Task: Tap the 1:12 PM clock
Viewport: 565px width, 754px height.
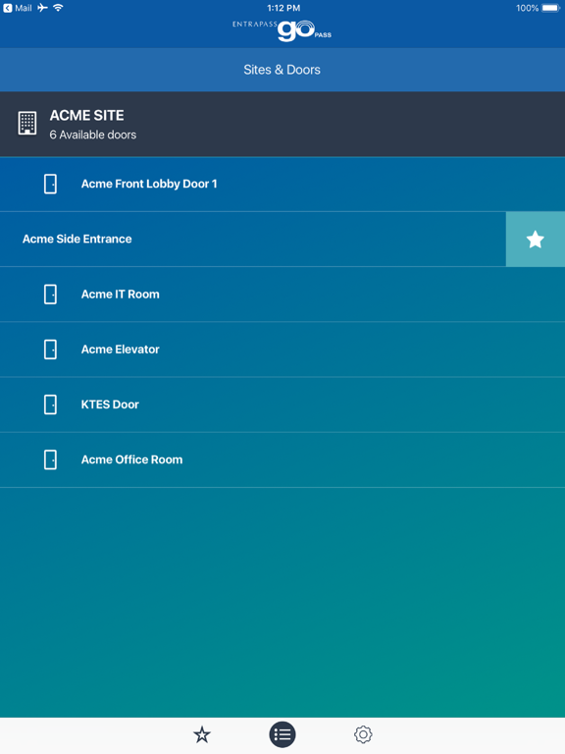Action: pos(283,8)
